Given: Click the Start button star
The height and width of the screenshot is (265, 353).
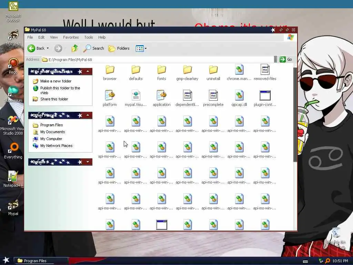Looking at the screenshot, I should pyautogui.click(x=6, y=260).
